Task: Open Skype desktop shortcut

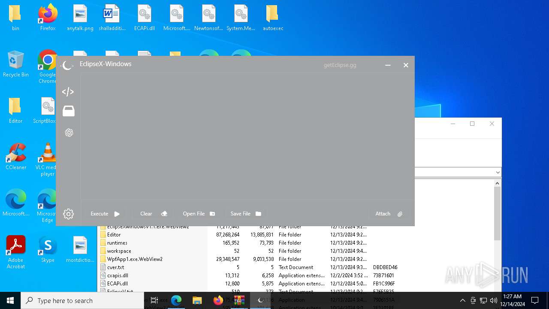Action: point(48,250)
